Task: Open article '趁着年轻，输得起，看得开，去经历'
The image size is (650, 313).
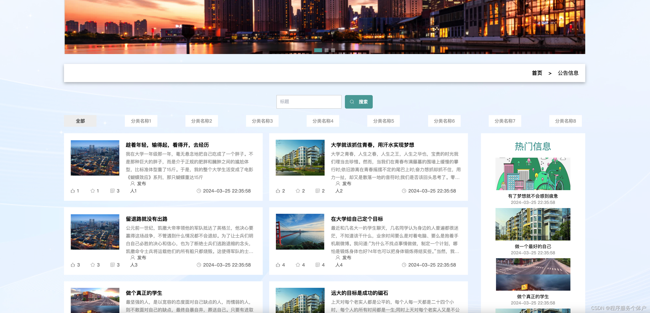Action: (167, 145)
